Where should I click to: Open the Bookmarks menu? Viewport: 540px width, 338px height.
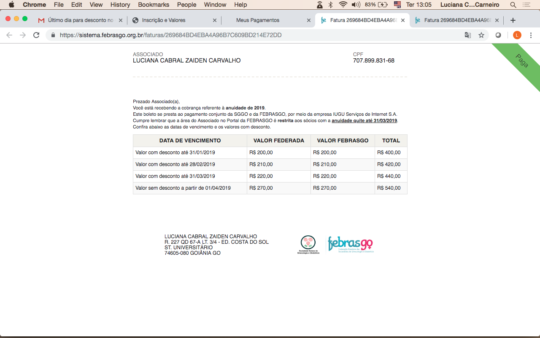coord(154,5)
